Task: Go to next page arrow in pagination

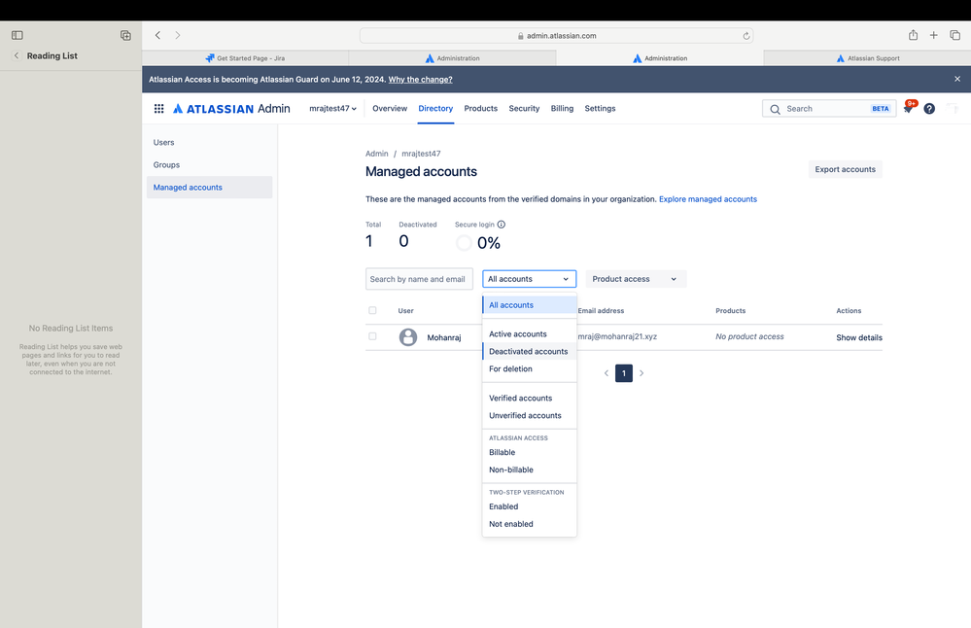Action: pos(642,373)
